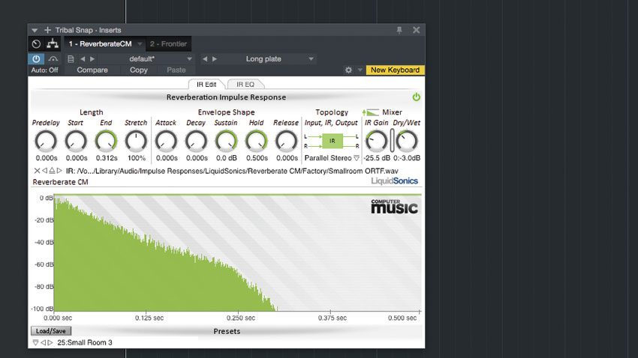Screen dimensions: 638x358
Task: Switch to the IR Edit tab
Action: coord(206,85)
